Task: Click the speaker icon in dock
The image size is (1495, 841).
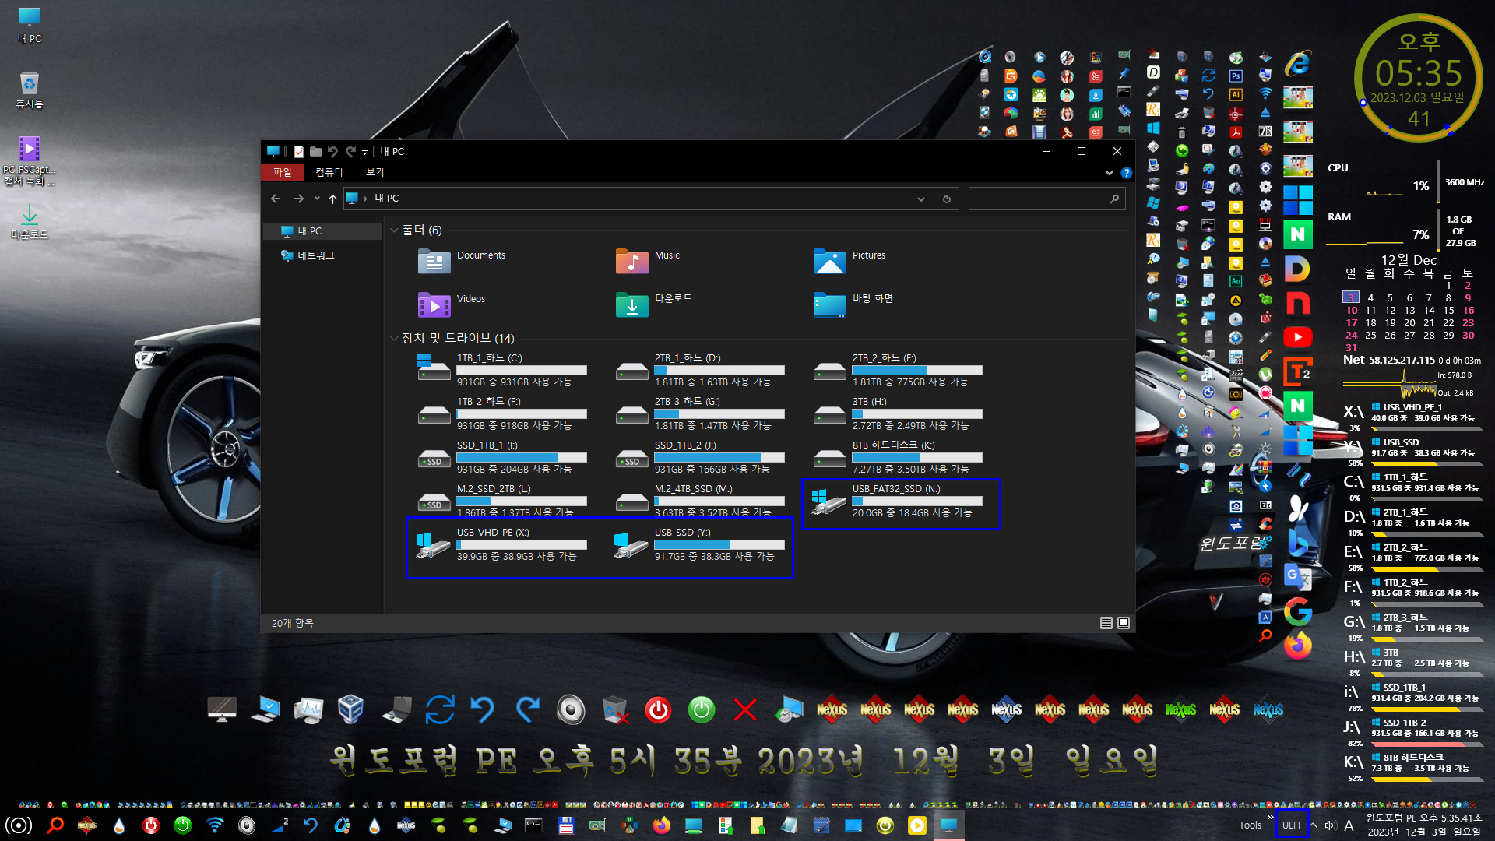Action: pos(571,709)
